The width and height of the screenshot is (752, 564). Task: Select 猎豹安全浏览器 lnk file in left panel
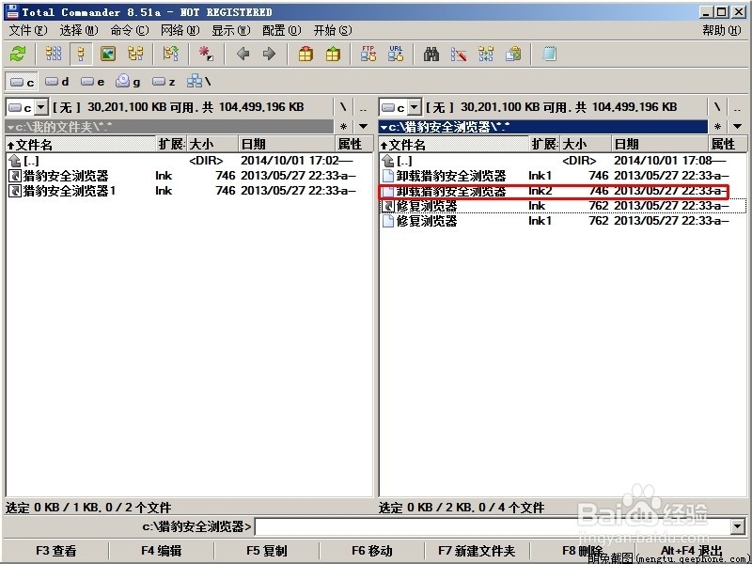coord(189,176)
